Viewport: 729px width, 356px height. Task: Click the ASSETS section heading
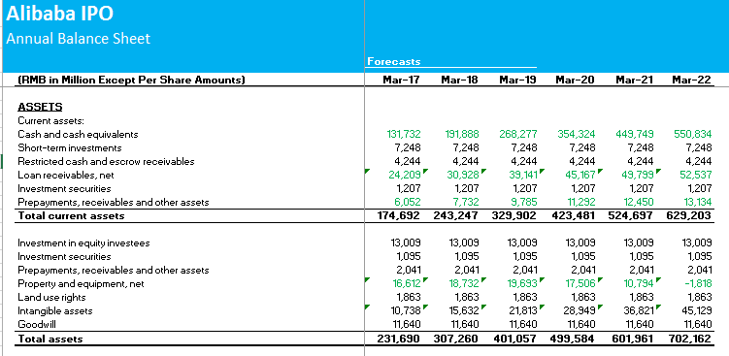(x=40, y=107)
